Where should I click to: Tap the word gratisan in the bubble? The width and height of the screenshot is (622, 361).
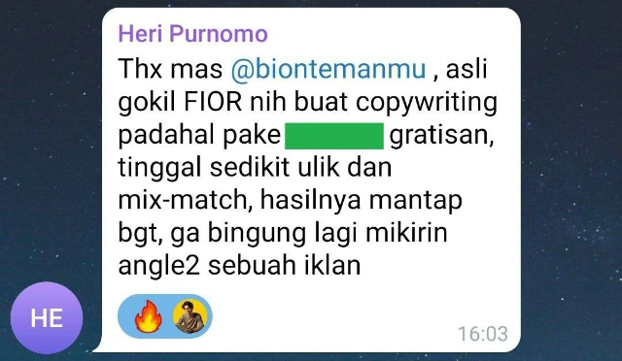point(441,136)
